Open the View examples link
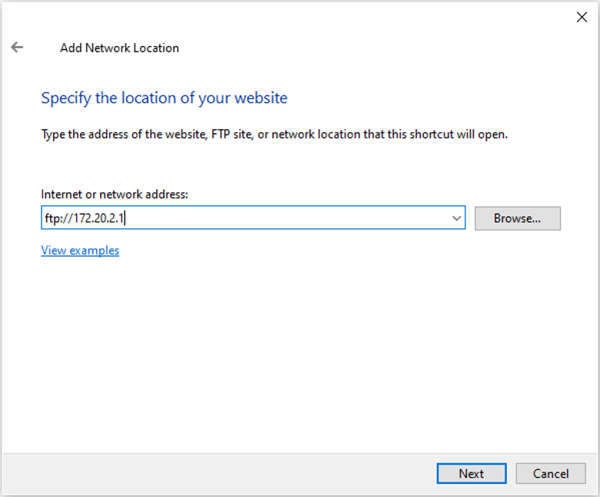 pos(80,251)
